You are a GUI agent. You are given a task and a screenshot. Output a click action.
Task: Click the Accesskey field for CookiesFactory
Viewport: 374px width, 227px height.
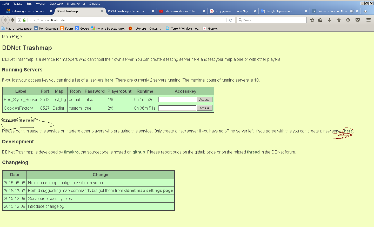pyautogui.click(x=177, y=108)
